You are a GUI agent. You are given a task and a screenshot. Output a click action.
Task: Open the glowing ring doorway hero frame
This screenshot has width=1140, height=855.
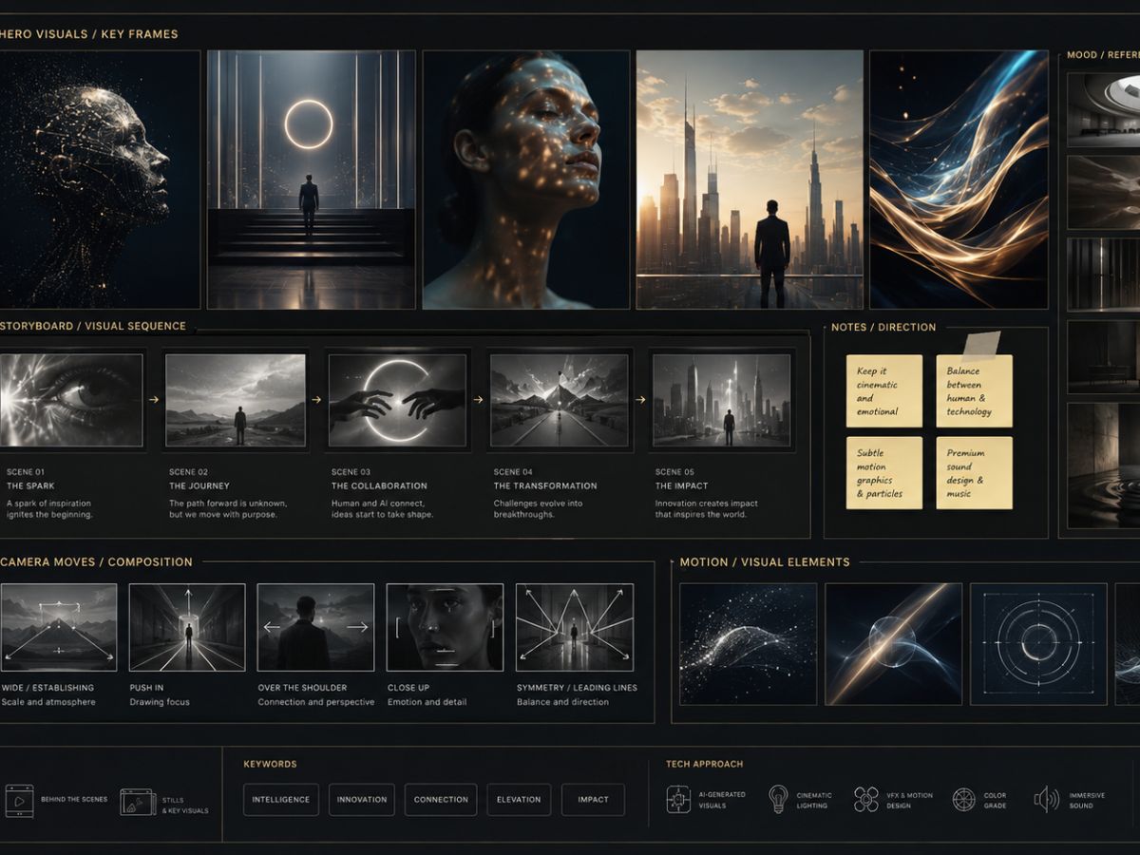pos(311,180)
